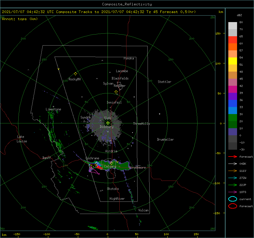This screenshot has width=254, height=238.
Task: Click the RedDeer city label
Action: [x=120, y=86]
